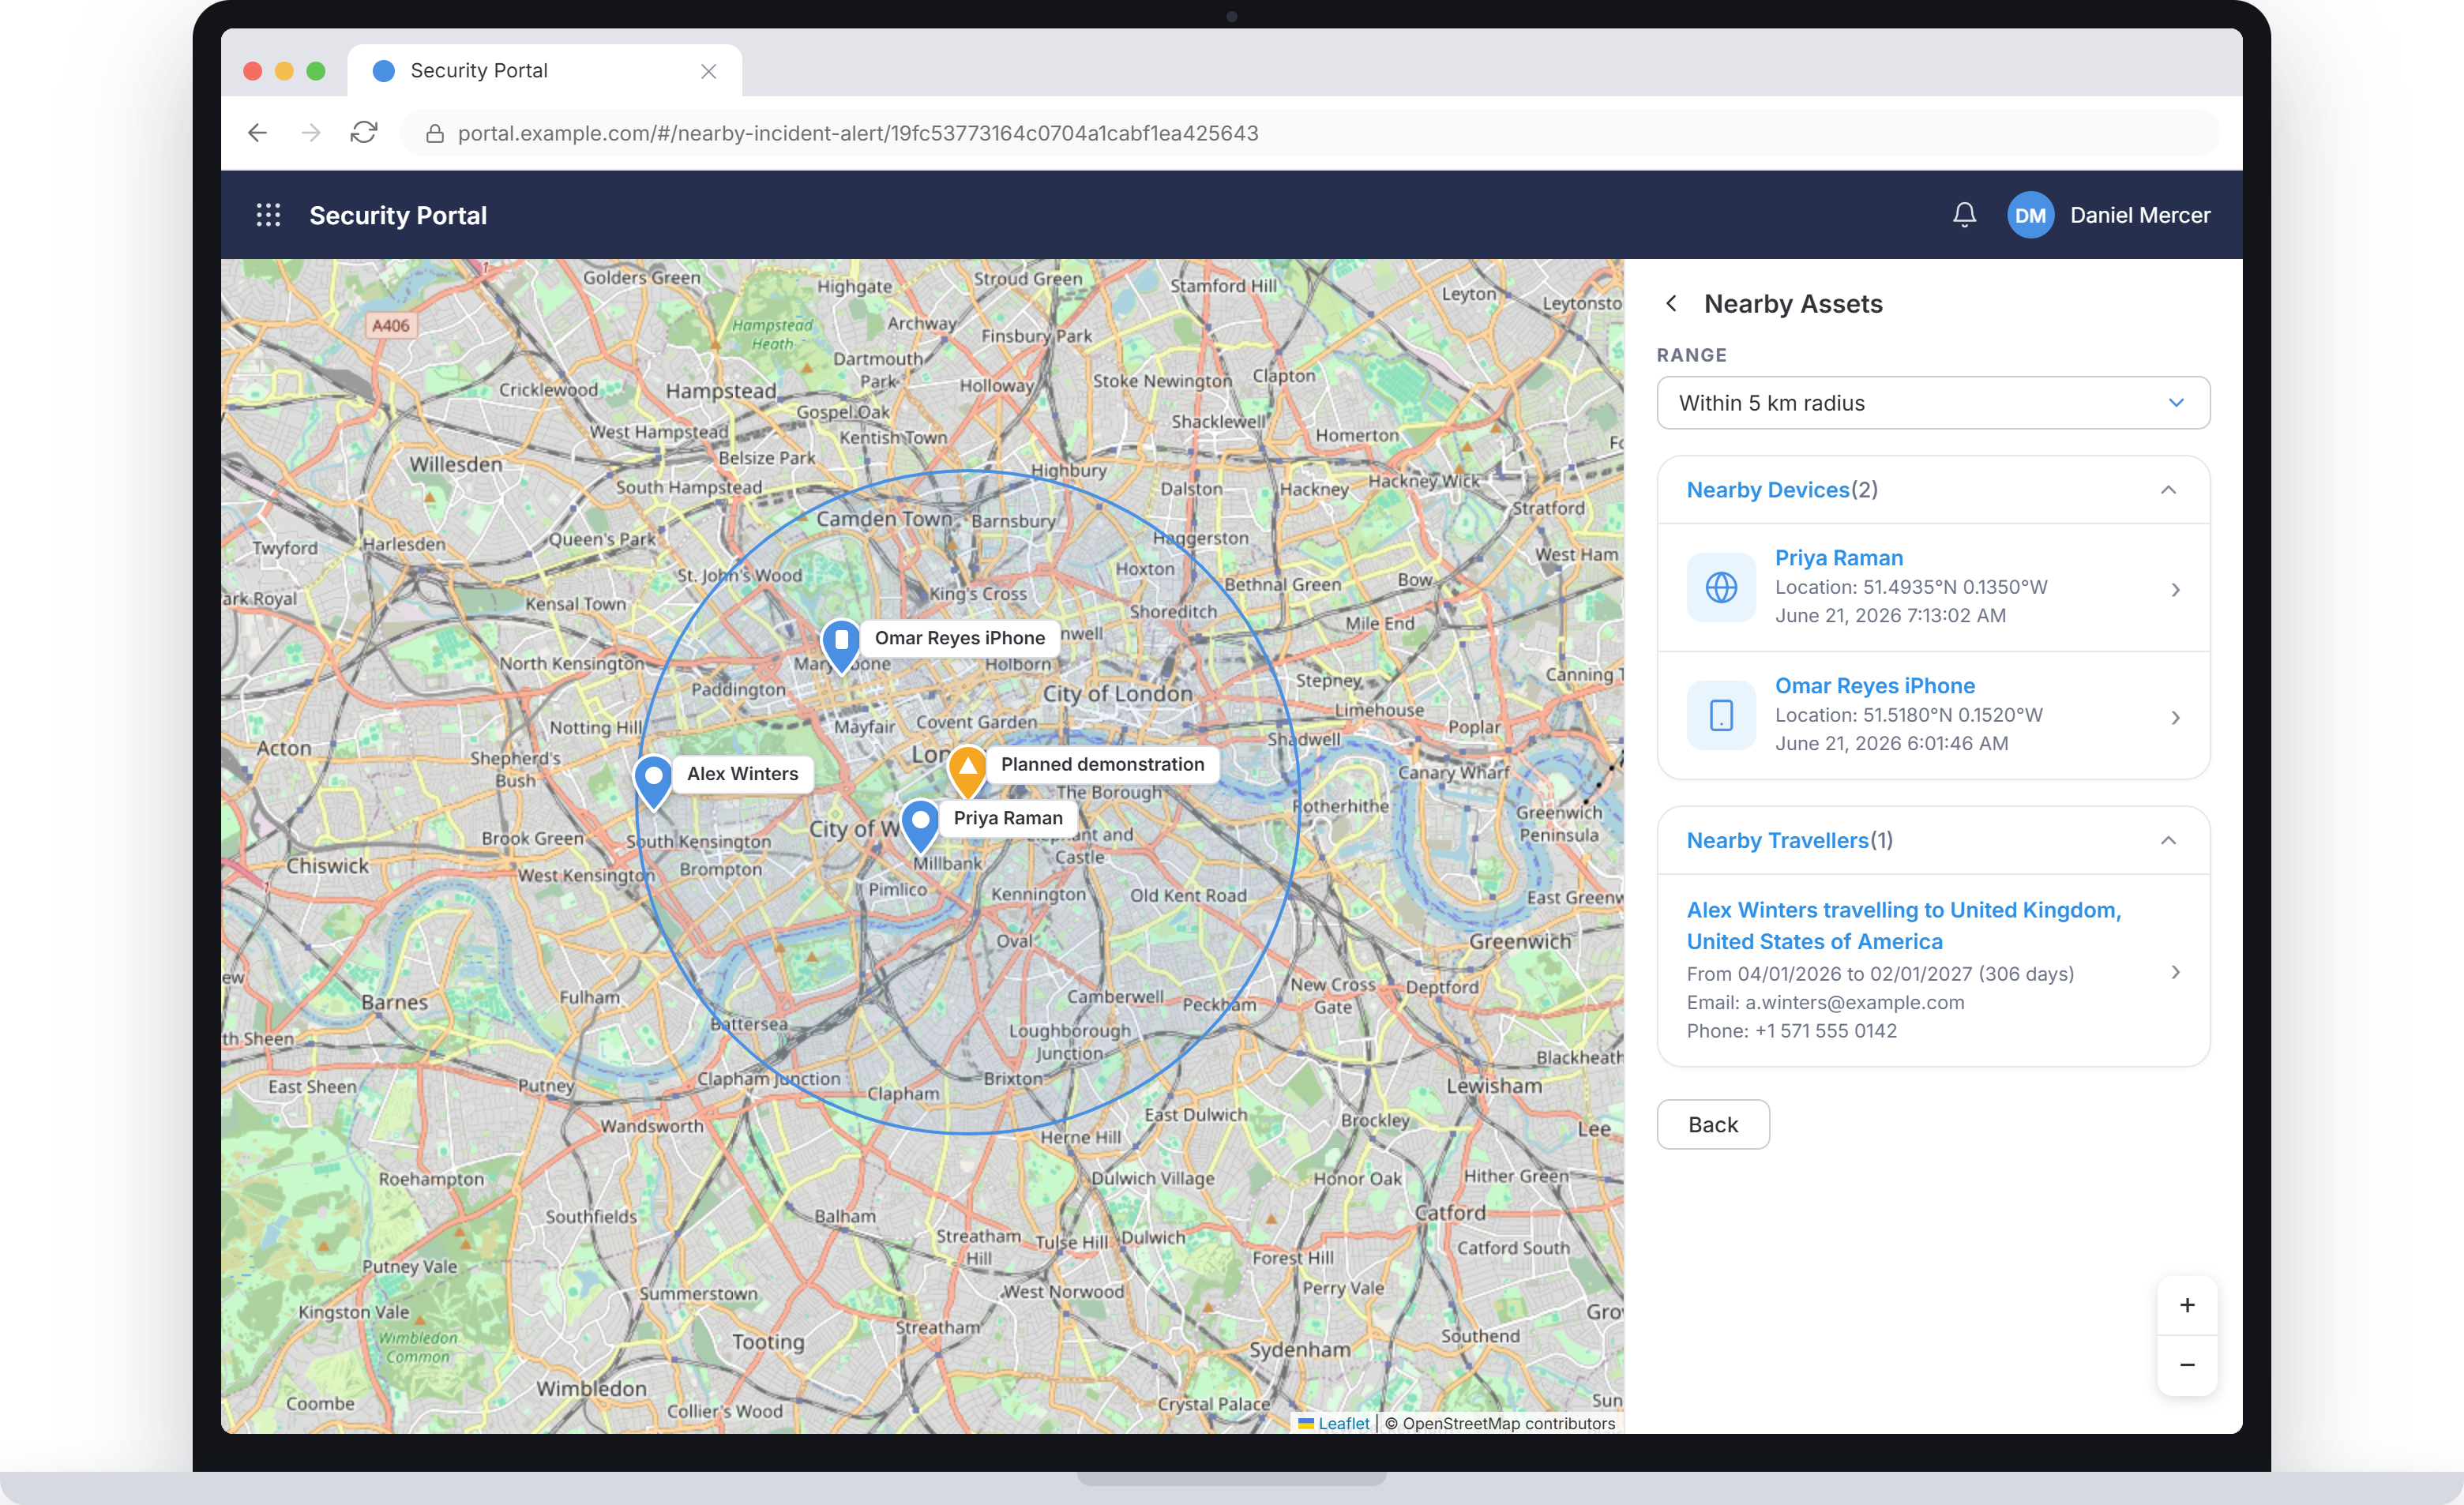Click the Alex Winters map label
2464x1505 pixels.
point(742,774)
